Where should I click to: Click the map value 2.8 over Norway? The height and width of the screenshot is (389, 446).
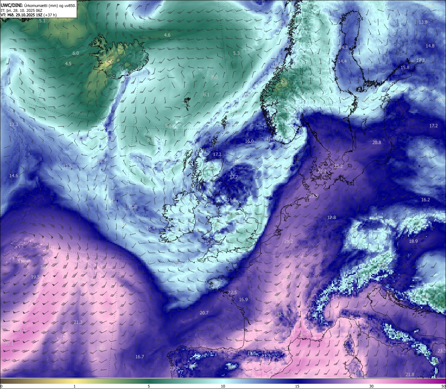pos(284,82)
